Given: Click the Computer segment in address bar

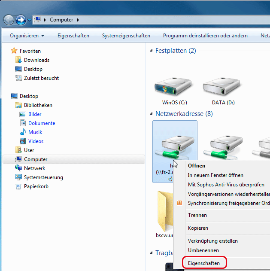Looking at the screenshot, I should (x=61, y=20).
